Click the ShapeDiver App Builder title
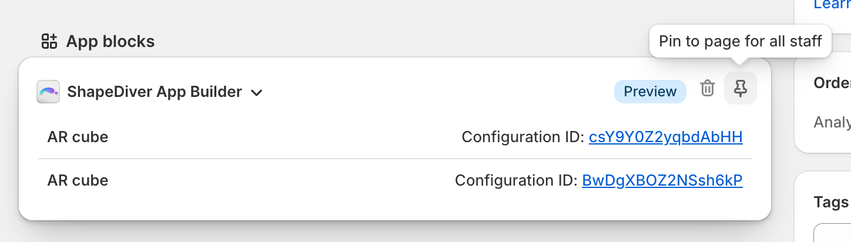The image size is (851, 242). point(155,92)
